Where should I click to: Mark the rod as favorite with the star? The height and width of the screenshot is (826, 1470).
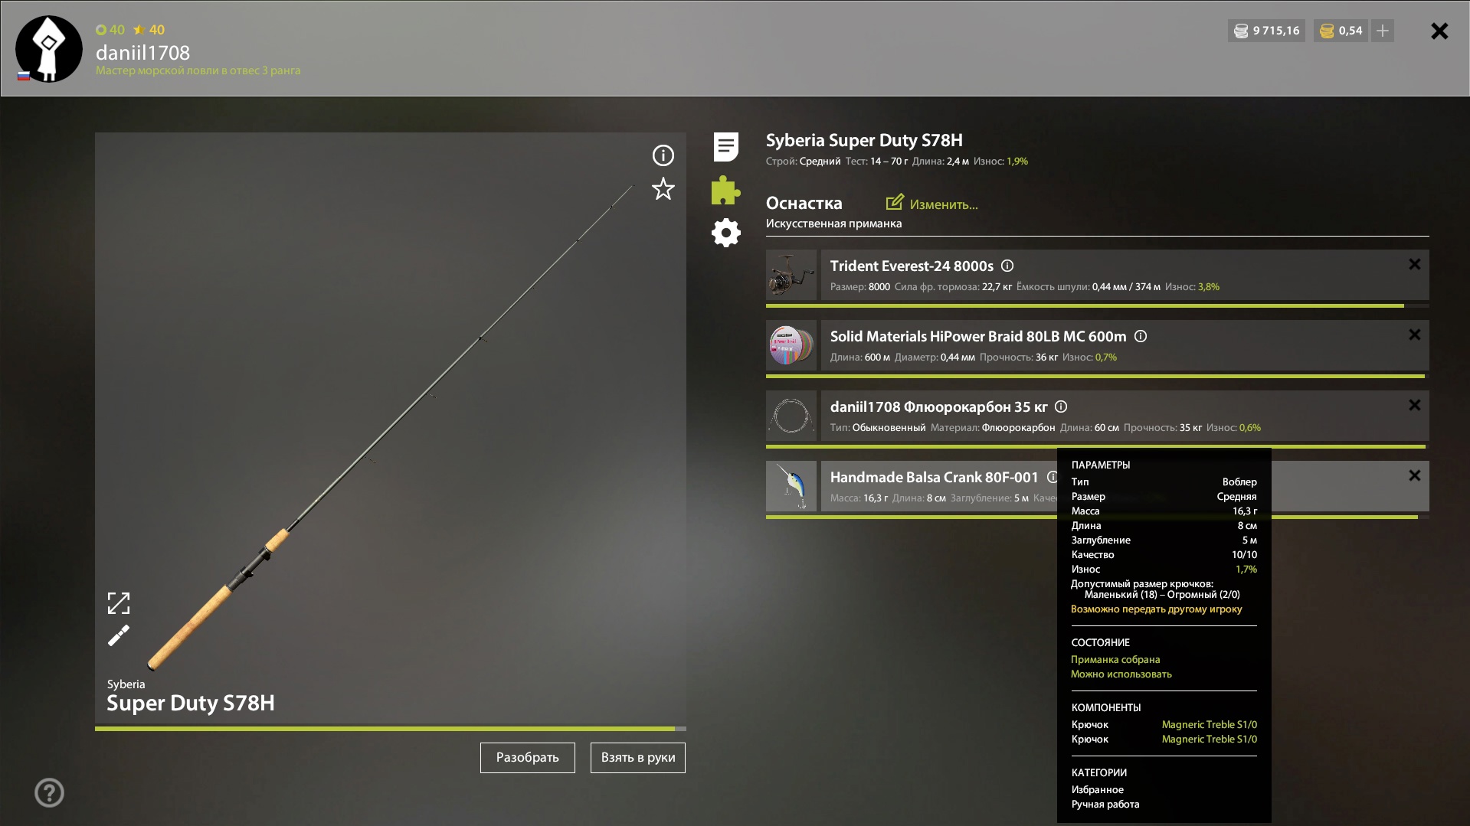point(663,189)
